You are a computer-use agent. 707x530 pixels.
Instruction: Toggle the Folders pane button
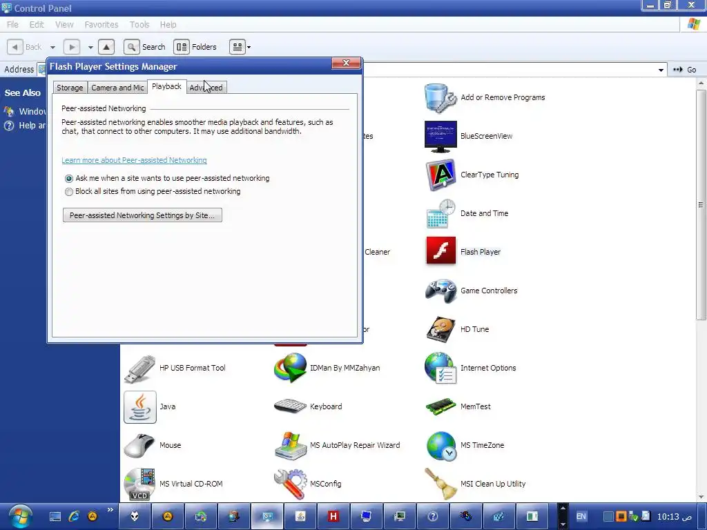click(x=195, y=47)
